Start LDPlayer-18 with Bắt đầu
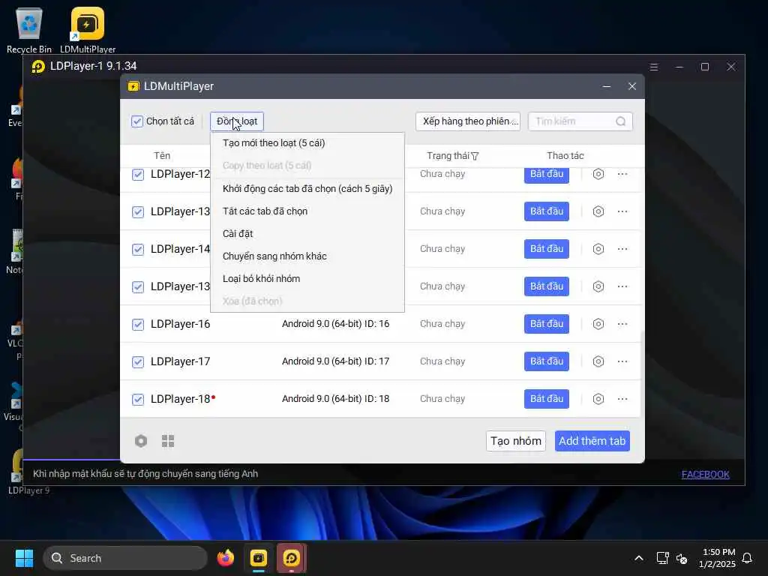This screenshot has height=576, width=768. (547, 399)
